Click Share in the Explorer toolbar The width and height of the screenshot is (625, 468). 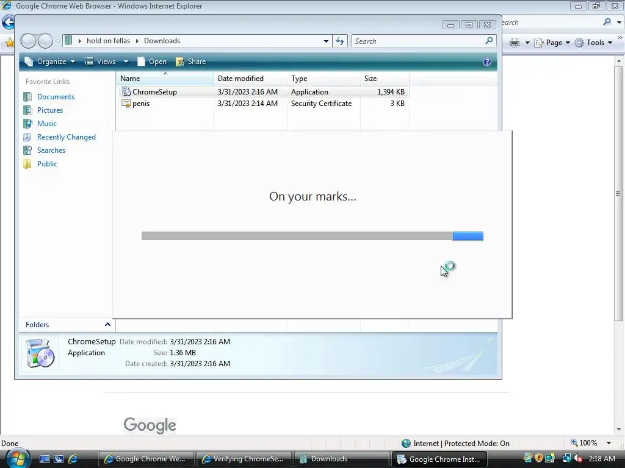pyautogui.click(x=191, y=62)
